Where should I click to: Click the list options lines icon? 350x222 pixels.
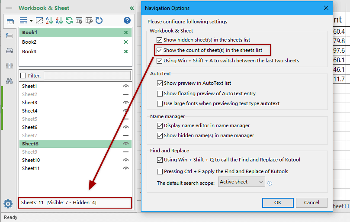point(23,20)
